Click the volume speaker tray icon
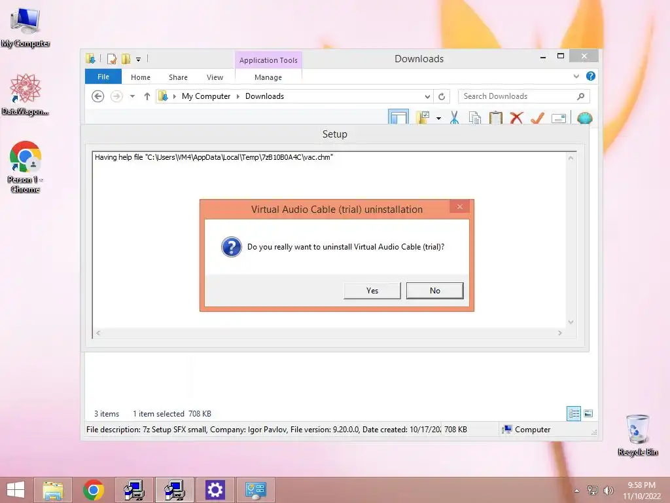This screenshot has width=670, height=503. coord(608,490)
